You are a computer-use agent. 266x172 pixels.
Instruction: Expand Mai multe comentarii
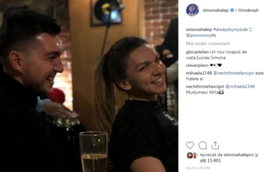coord(208,44)
